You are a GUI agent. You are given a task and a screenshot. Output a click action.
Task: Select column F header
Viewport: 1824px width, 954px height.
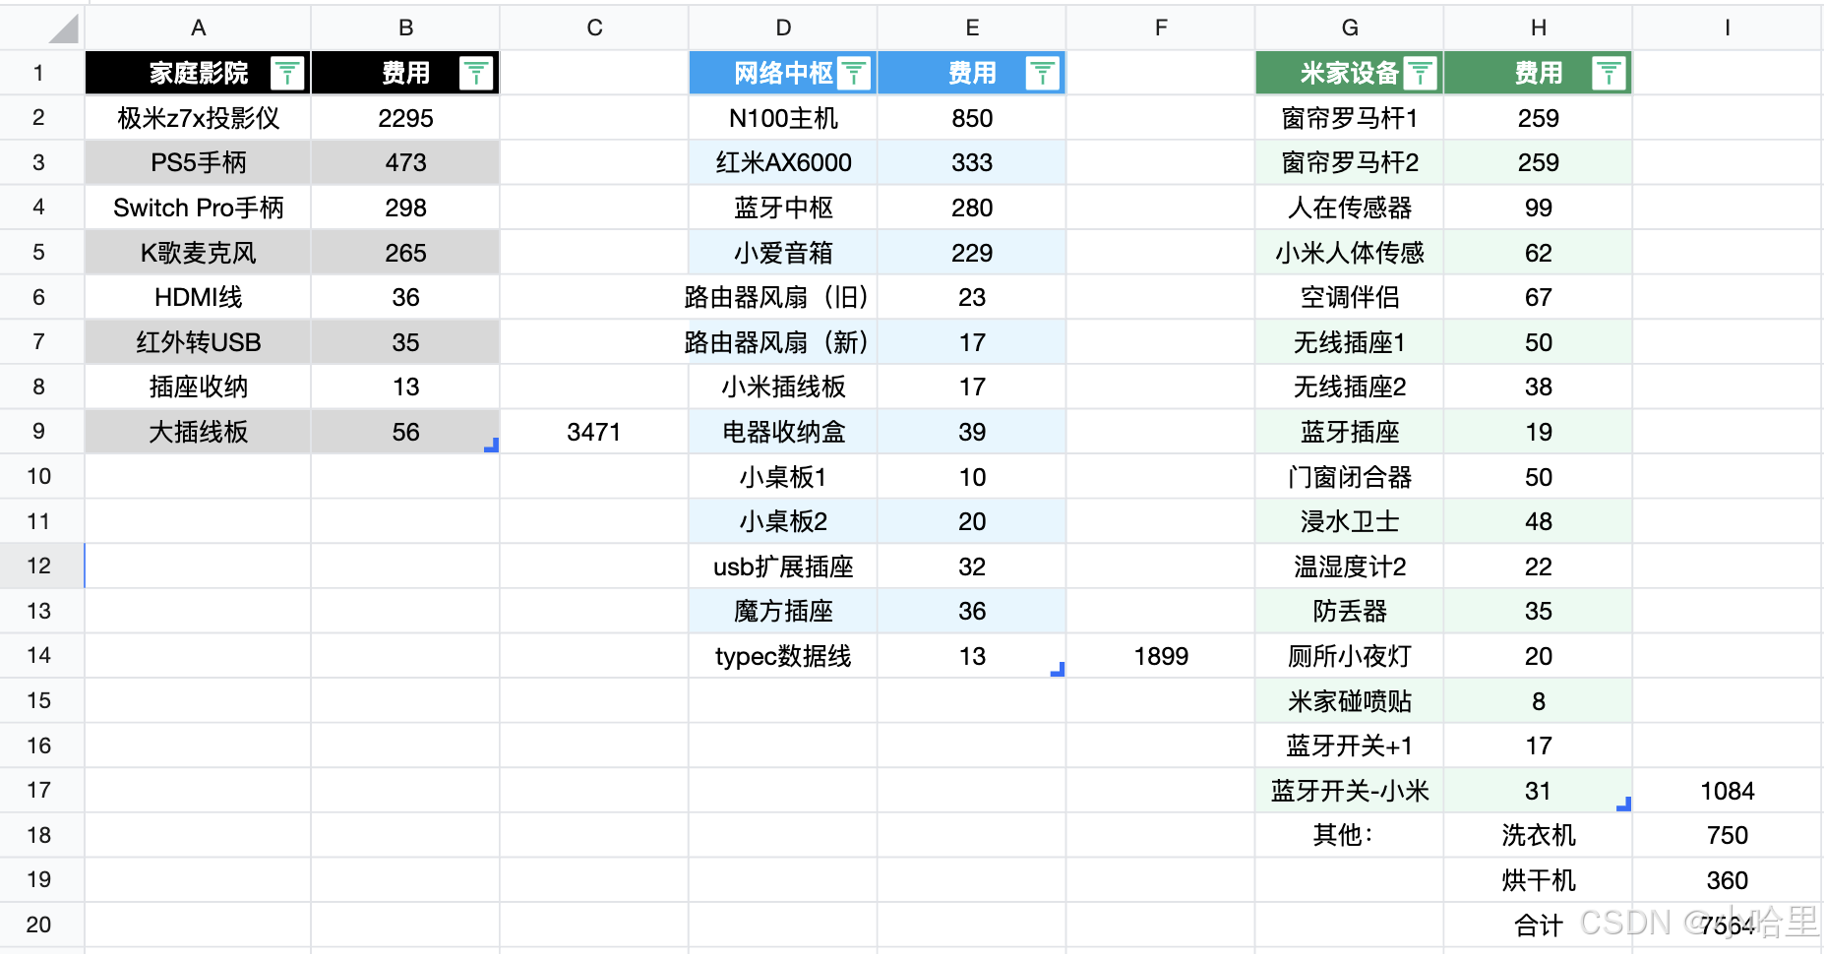(x=1161, y=28)
